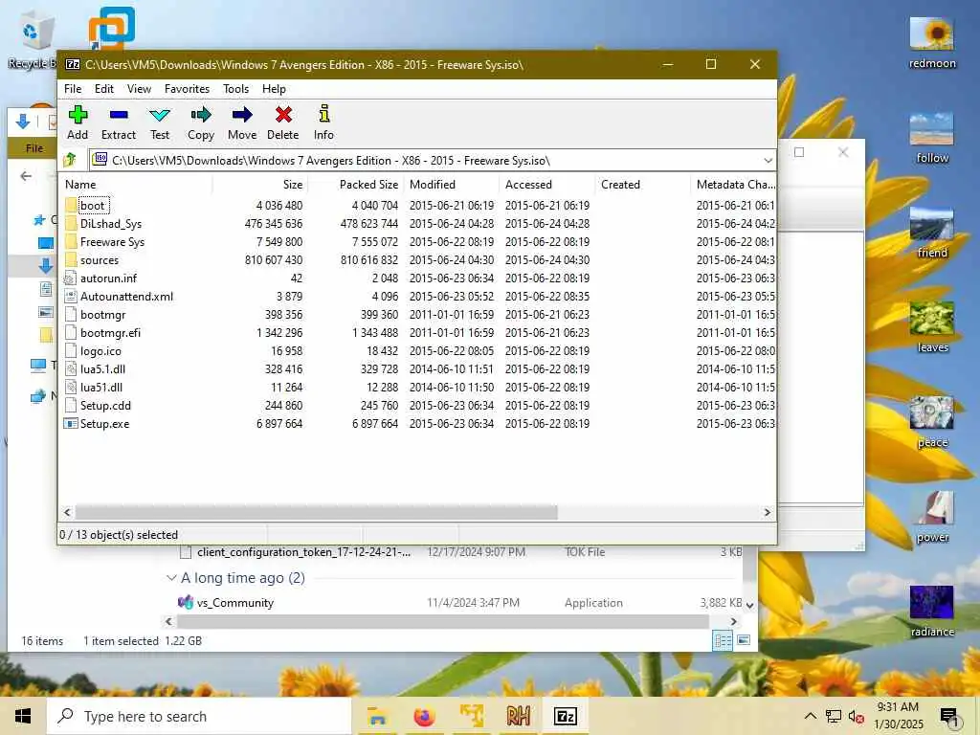Click the muted volume tray icon
This screenshot has height=735, width=980.
856,716
